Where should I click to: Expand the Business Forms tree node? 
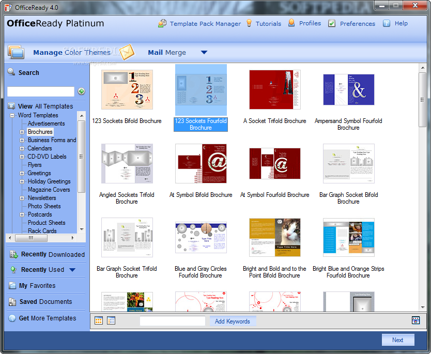[22, 140]
